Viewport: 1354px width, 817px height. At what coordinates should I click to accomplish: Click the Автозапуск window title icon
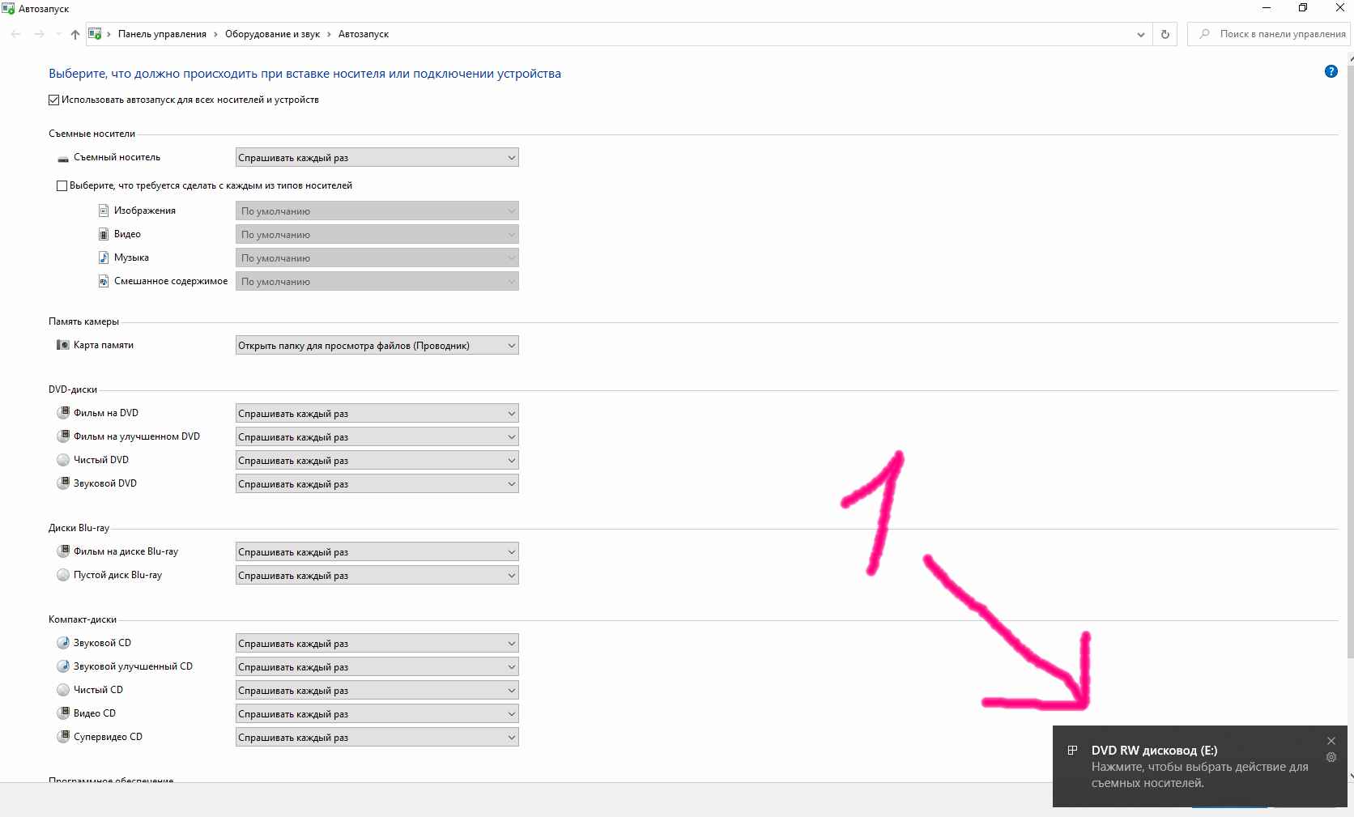click(x=8, y=9)
